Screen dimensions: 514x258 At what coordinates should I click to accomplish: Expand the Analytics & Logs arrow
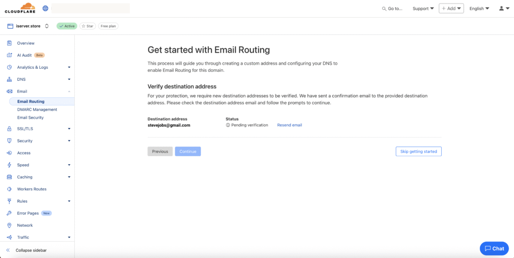[x=69, y=67]
